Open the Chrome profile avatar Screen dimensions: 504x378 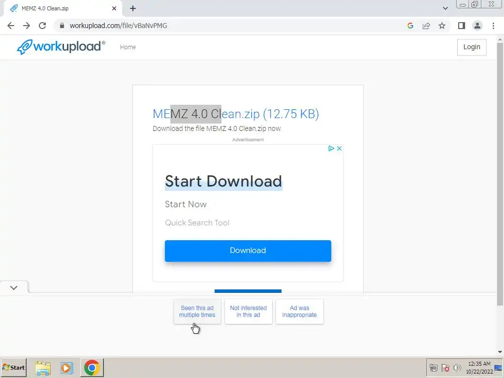click(477, 26)
